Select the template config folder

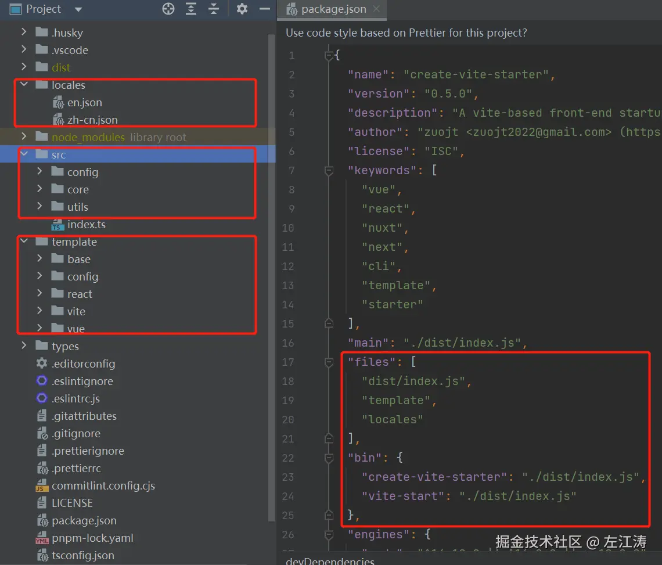(82, 276)
